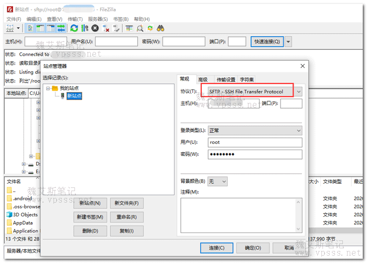This screenshot has width=367, height=263.
Task: Click the 取消 cancel button
Action: (x=289, y=248)
